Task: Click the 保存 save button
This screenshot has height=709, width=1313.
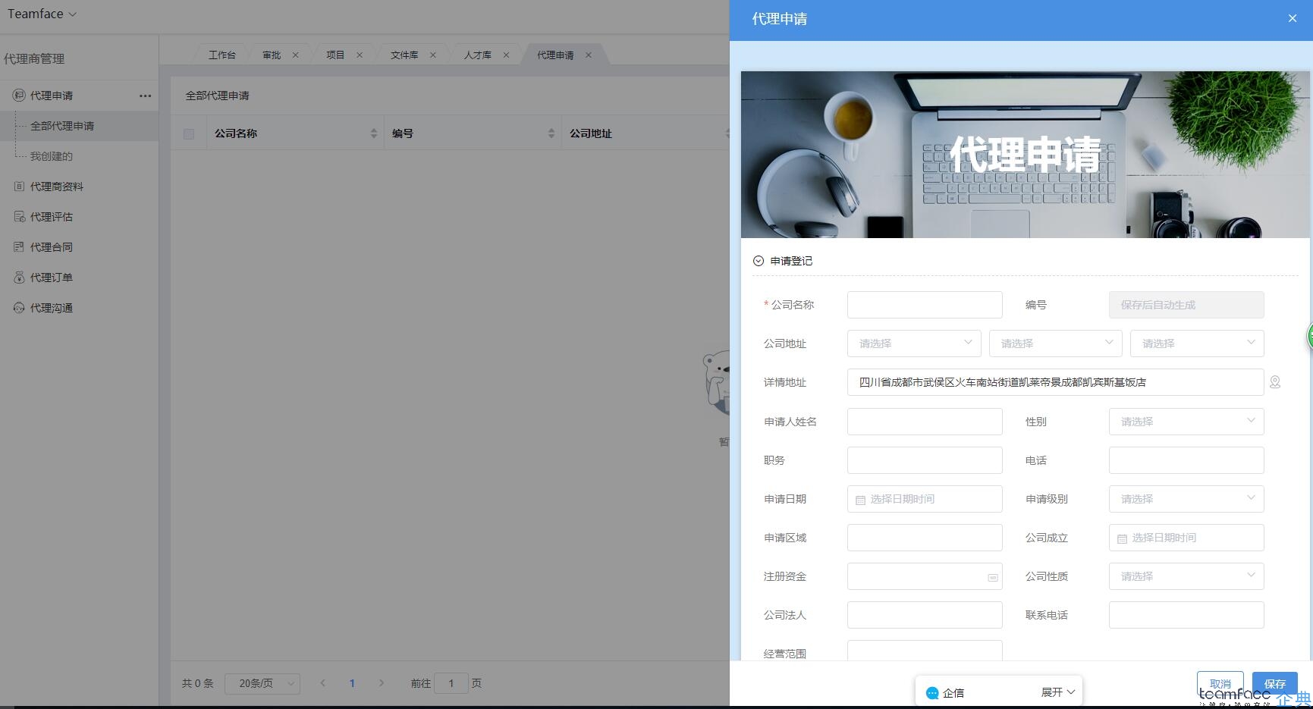Action: click(x=1275, y=683)
